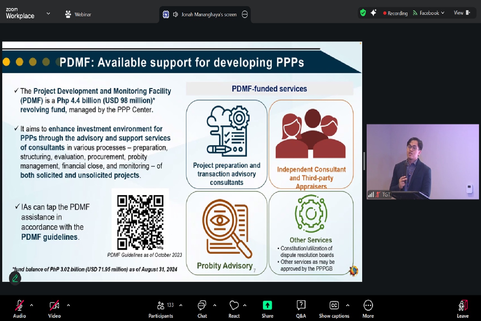This screenshot has height=321, width=481.
Task: Click the green pencil annotate icon
Action: [15, 278]
